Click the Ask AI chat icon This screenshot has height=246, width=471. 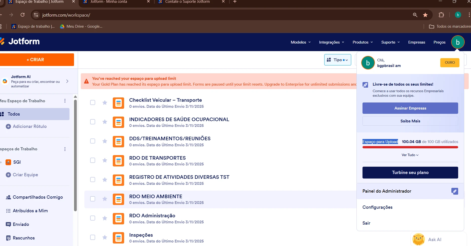click(418, 239)
